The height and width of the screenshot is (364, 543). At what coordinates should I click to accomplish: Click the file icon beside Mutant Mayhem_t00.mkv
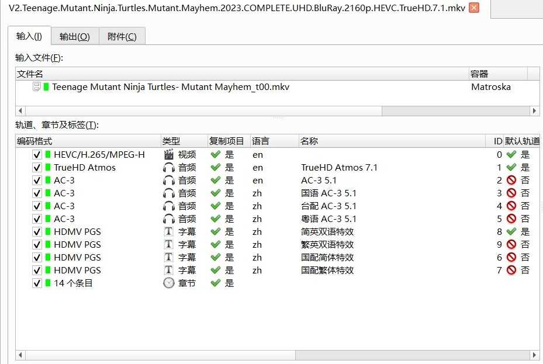point(36,86)
